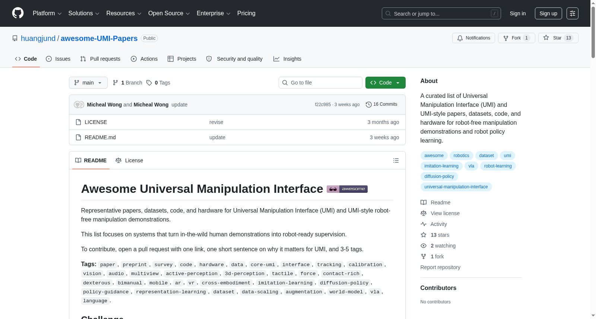Fork the repository
The image size is (596, 319).
tap(516, 38)
